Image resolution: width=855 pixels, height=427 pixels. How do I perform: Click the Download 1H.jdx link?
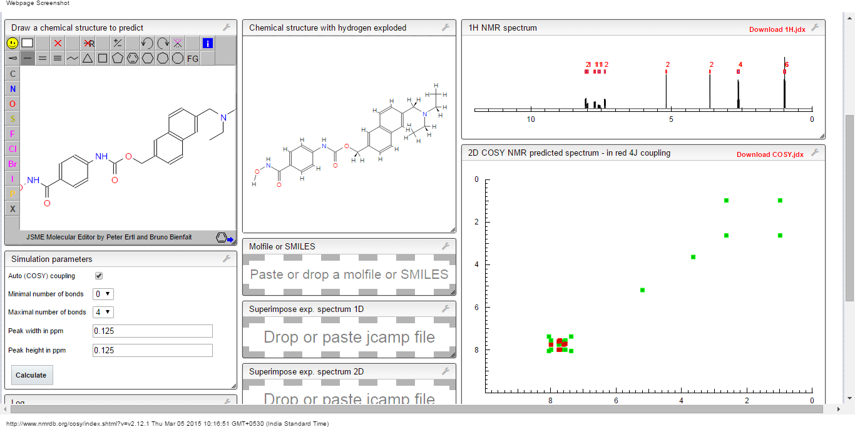click(777, 29)
